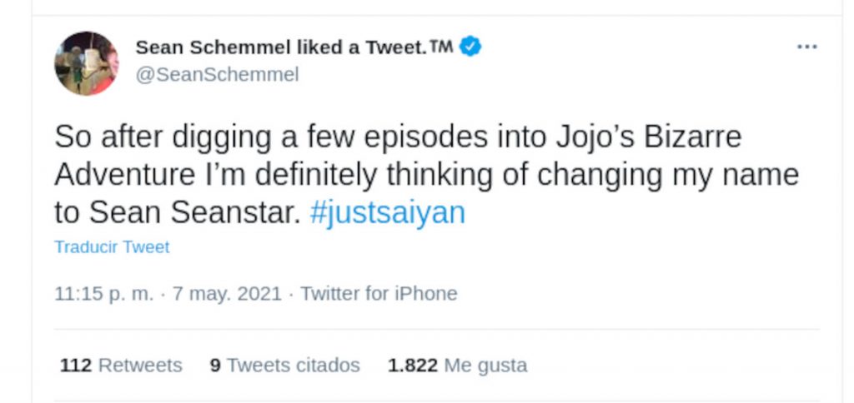Click the number 1.822 in the likes count
Image resolution: width=854 pixels, height=403 pixels.
click(x=412, y=366)
